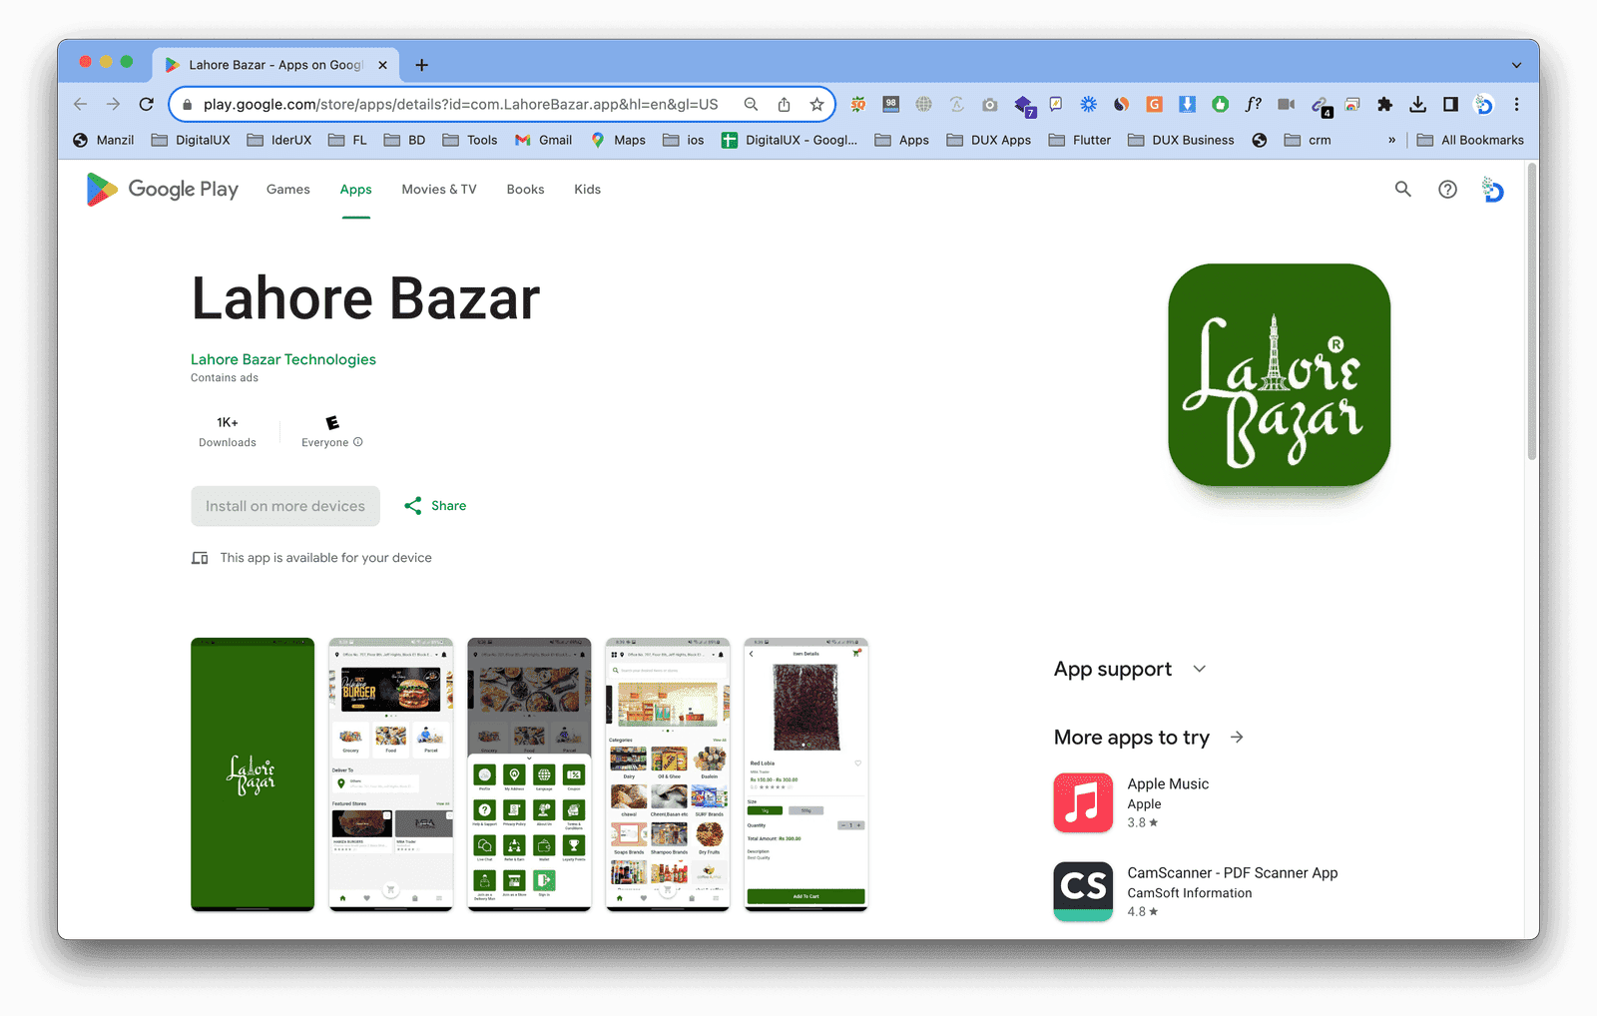Open the Google Play search icon
This screenshot has width=1597, height=1016.
pos(1402,189)
